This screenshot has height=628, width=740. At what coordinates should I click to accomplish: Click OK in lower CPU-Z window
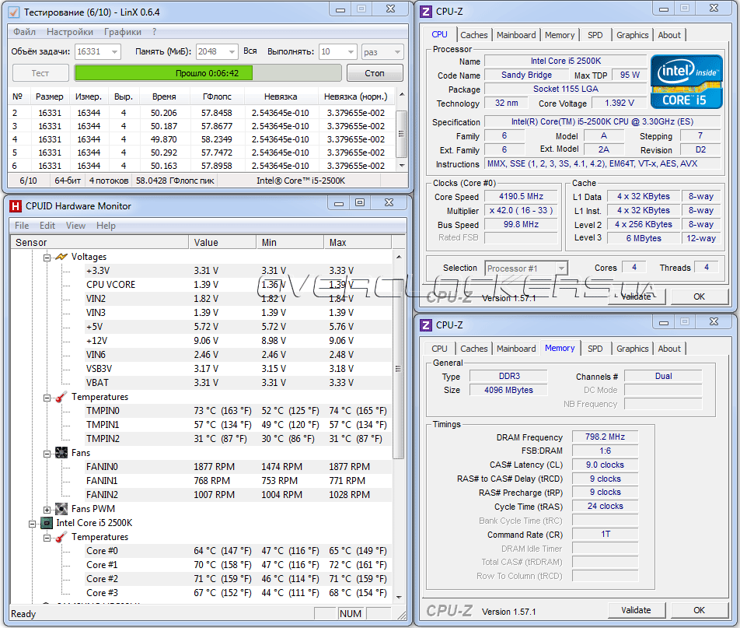700,610
